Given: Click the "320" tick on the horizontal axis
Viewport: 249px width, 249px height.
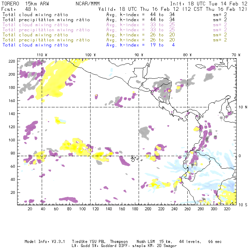Looking at the screenshot, I should click(x=227, y=209).
